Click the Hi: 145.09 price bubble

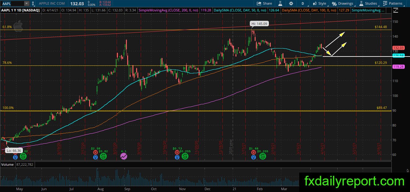tap(259, 23)
